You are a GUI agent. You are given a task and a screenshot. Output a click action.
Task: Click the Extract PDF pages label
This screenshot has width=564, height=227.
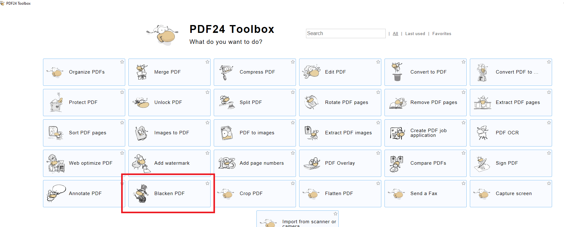point(518,102)
